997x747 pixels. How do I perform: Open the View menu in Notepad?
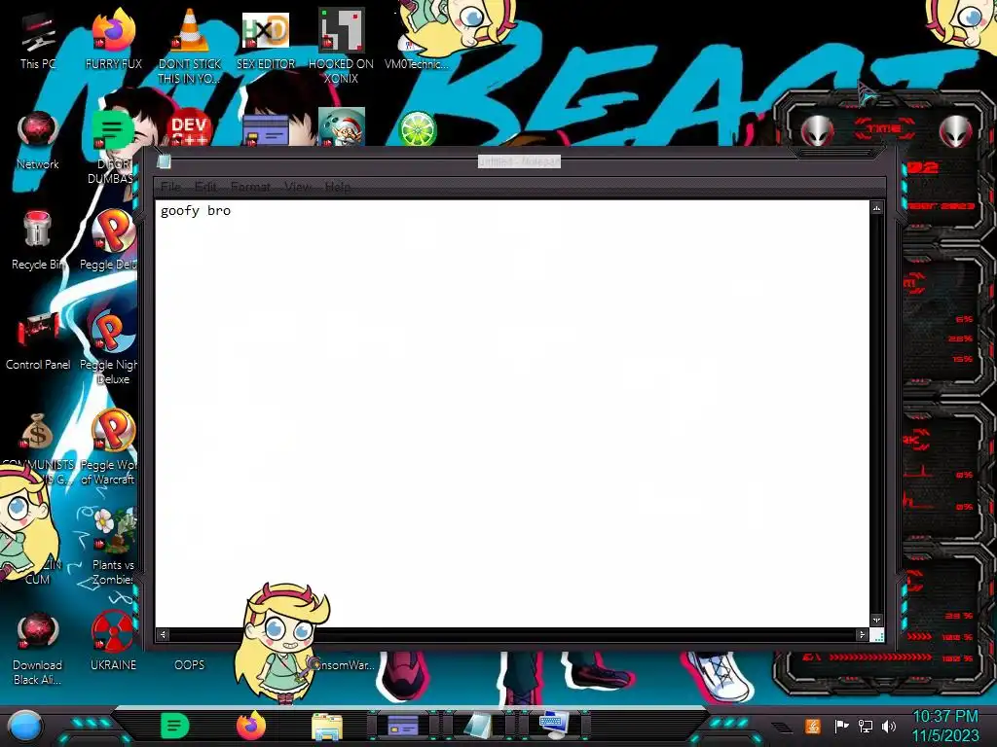point(298,187)
